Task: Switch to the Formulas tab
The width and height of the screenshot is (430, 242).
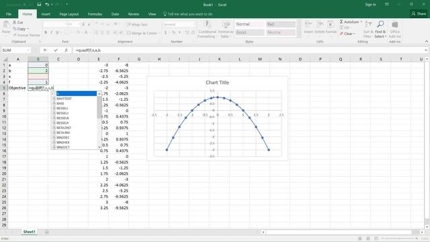Action: click(x=95, y=14)
